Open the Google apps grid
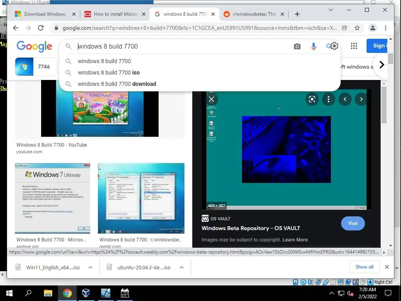This screenshot has height=301, width=401. pos(354,46)
